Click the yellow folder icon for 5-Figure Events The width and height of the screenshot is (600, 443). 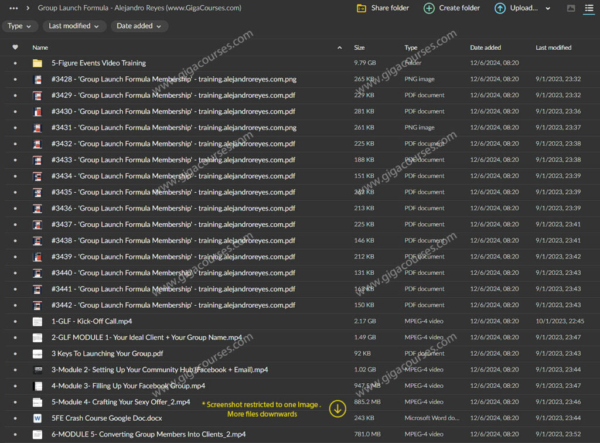click(x=37, y=63)
